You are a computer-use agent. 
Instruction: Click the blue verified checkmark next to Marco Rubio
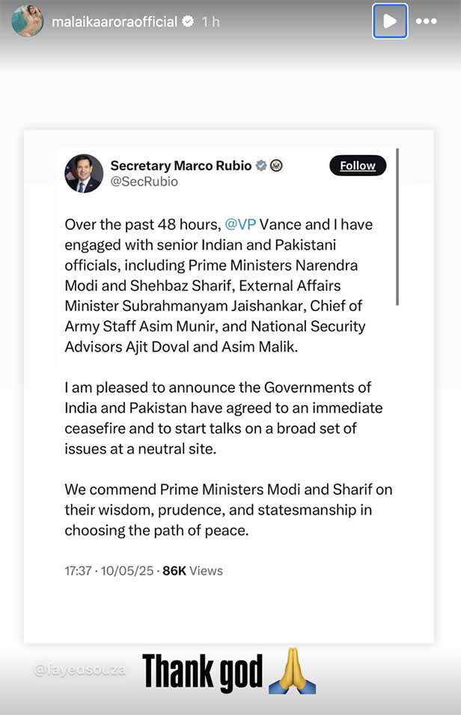click(261, 166)
